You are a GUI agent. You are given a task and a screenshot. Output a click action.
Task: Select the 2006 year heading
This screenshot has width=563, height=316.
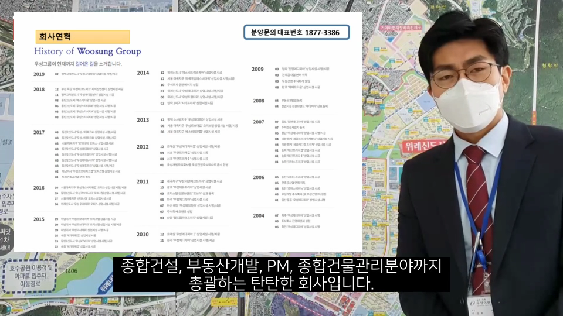click(259, 178)
